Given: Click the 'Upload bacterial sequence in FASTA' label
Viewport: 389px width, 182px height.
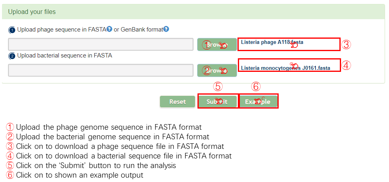Looking at the screenshot, I should point(64,55).
